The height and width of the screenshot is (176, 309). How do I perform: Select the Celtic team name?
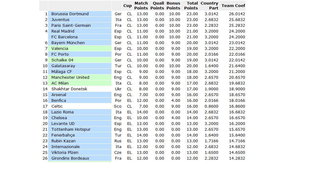(x=57, y=106)
